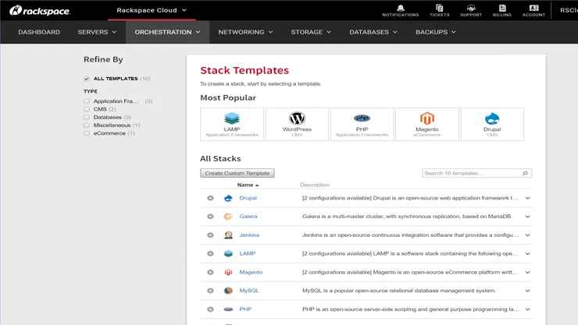Open the Jenkins stack link

coord(250,235)
